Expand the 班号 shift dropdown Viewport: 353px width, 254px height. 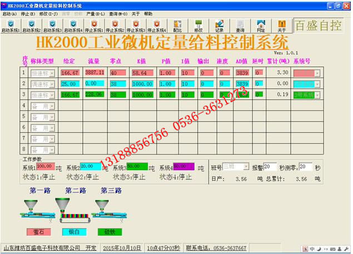[246, 166]
